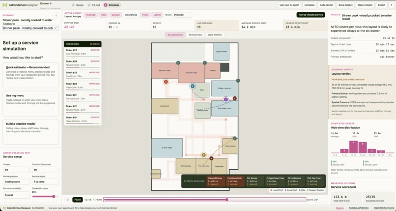This screenshot has width=396, height=211.
Task: Open the Service variability dropdown
Action: pyautogui.click(x=16, y=195)
